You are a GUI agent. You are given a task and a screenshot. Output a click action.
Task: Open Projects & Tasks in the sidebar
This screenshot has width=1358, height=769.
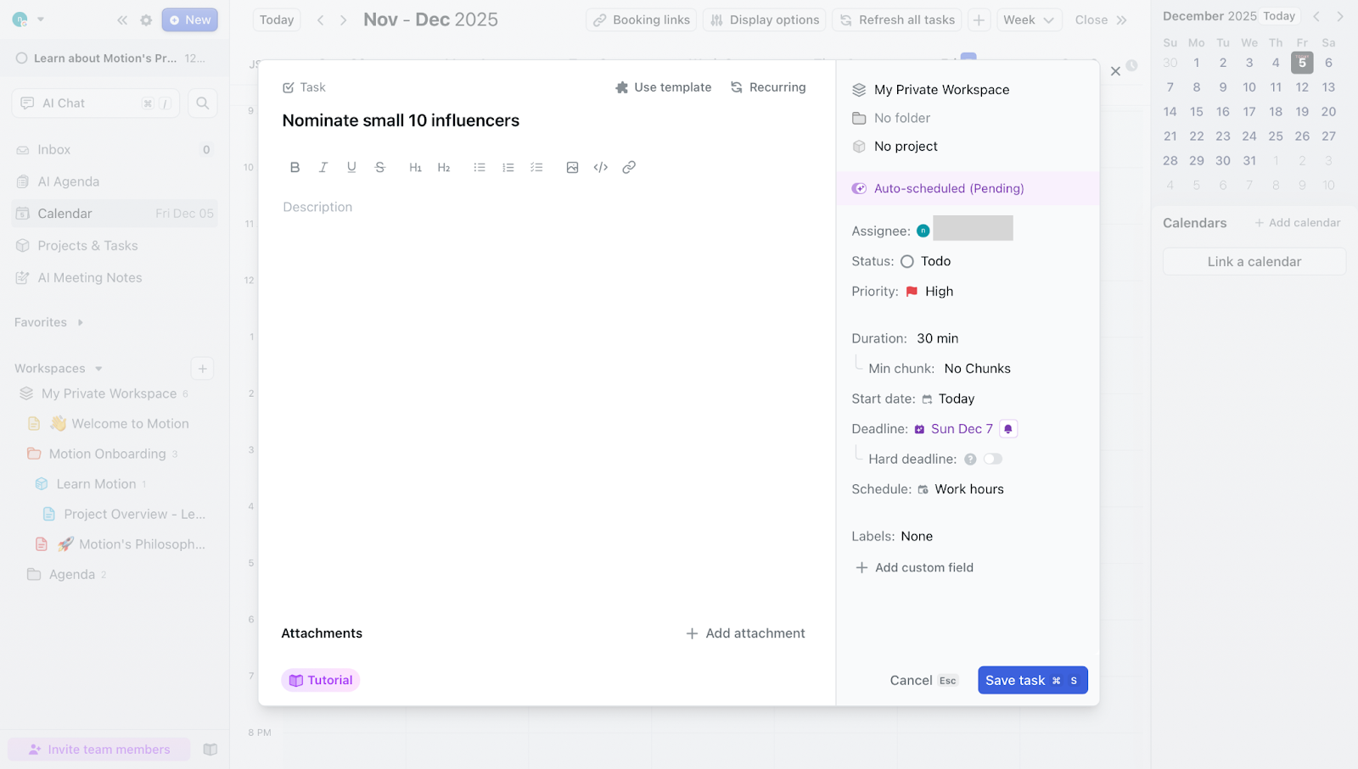87,245
